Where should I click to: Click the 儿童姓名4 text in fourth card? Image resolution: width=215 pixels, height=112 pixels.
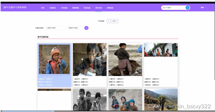click(155, 79)
